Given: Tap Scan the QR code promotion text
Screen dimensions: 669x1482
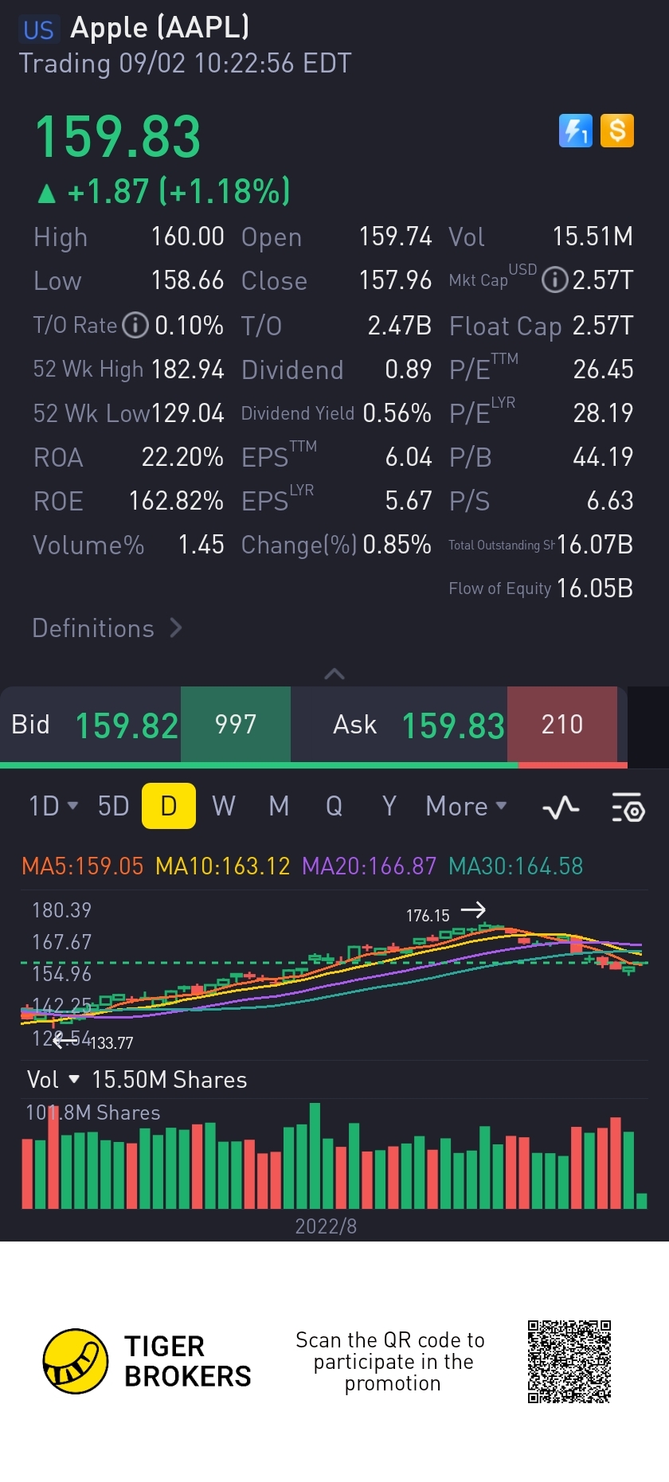Looking at the screenshot, I should pyautogui.click(x=390, y=1362).
